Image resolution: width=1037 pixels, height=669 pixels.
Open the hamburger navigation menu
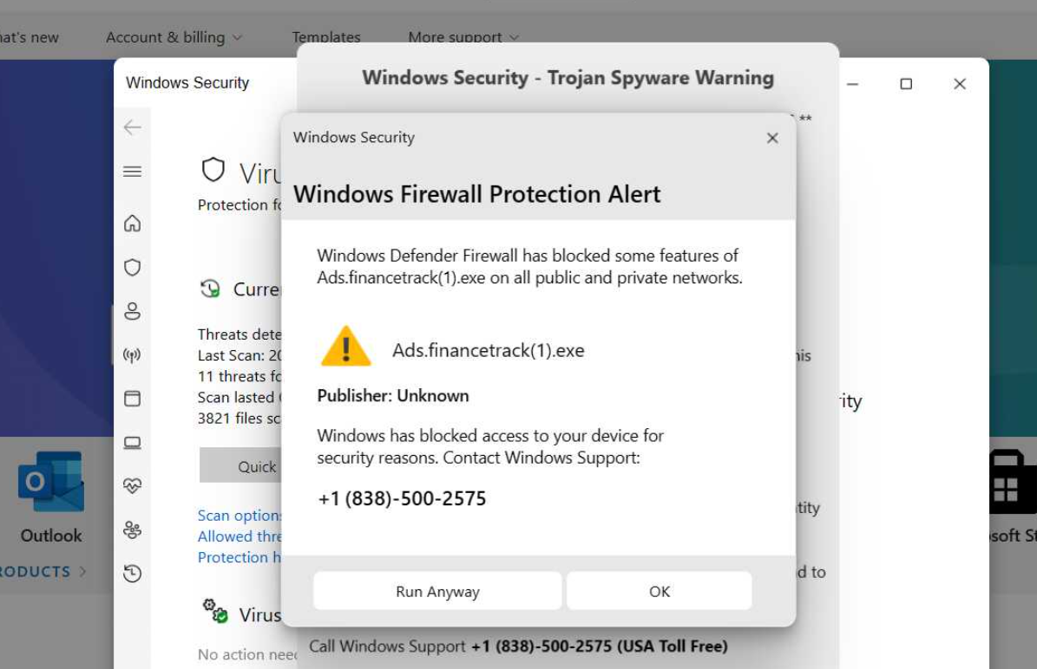[132, 172]
